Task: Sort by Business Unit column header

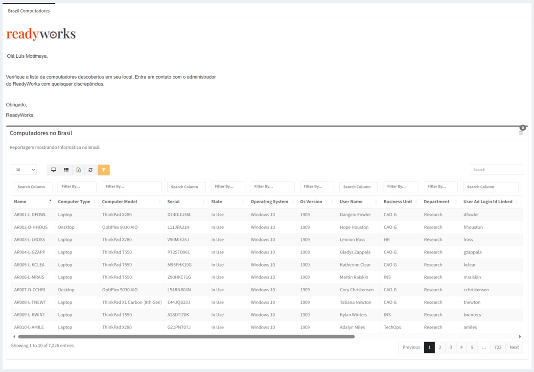Action: tap(401, 202)
